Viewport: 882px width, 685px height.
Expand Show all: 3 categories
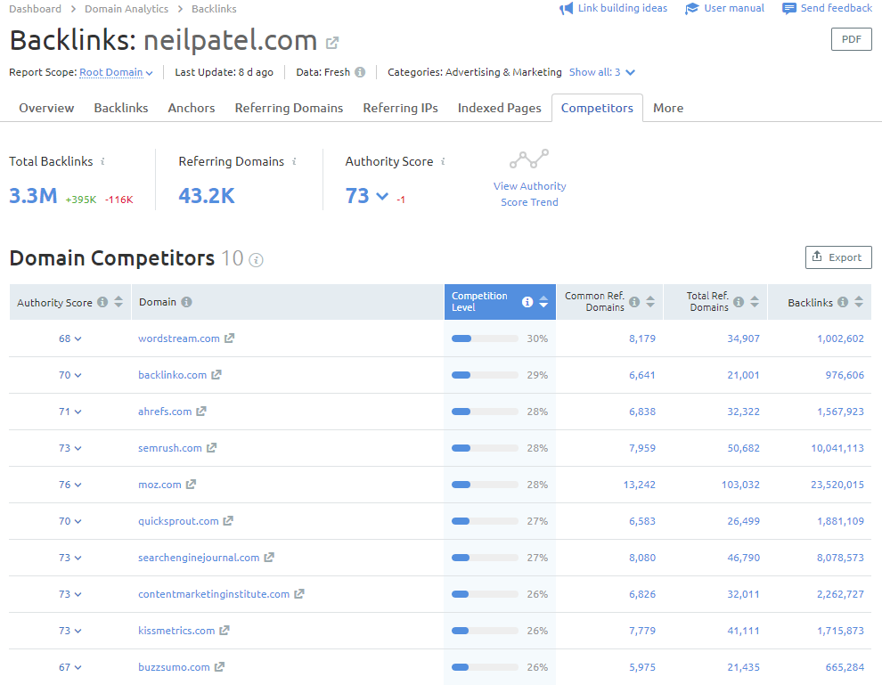(602, 72)
